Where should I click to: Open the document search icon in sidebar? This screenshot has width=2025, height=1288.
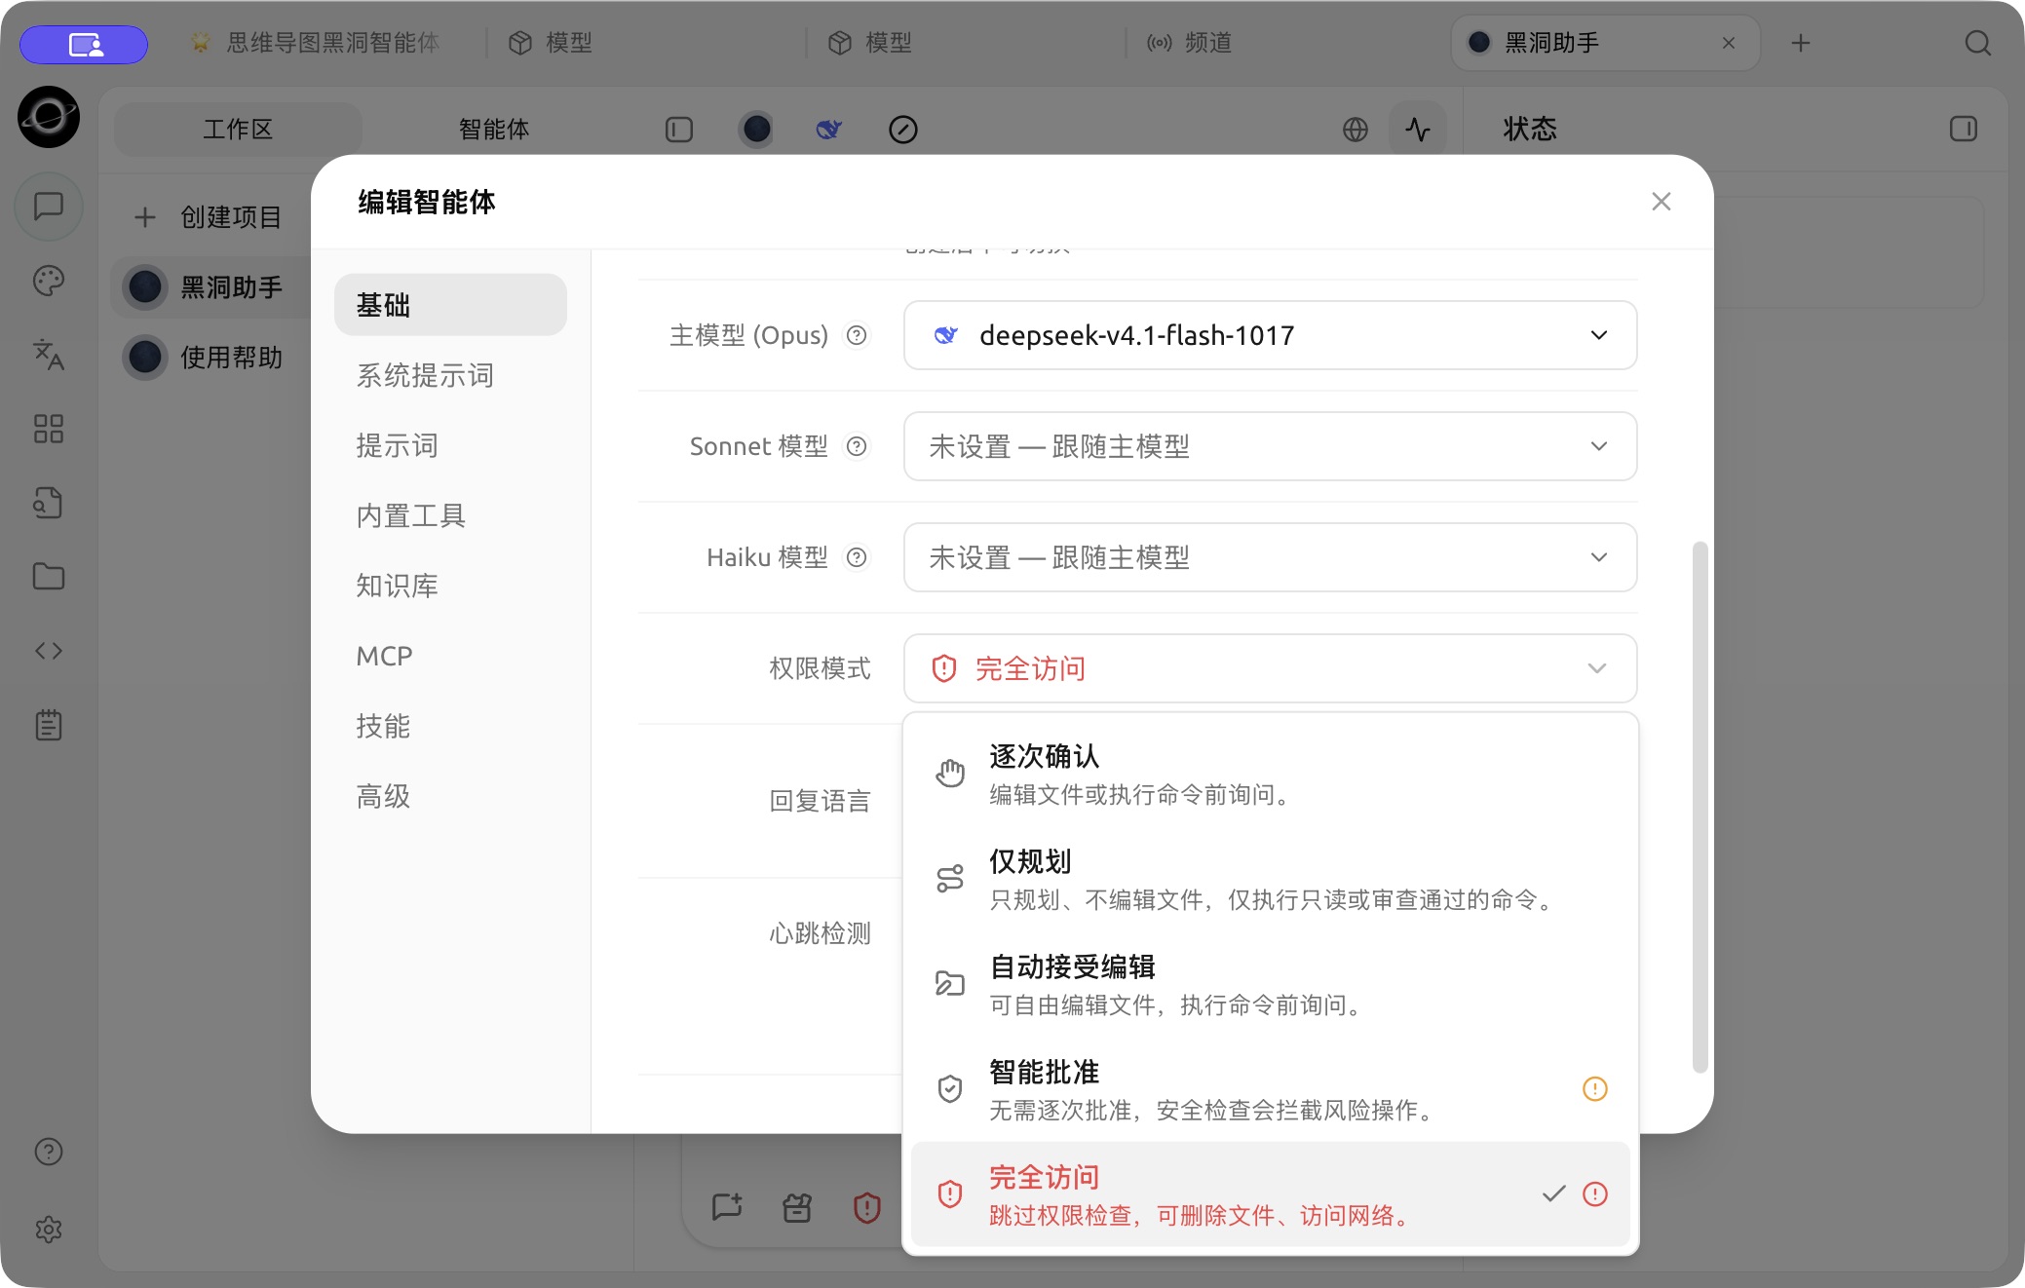click(x=49, y=503)
